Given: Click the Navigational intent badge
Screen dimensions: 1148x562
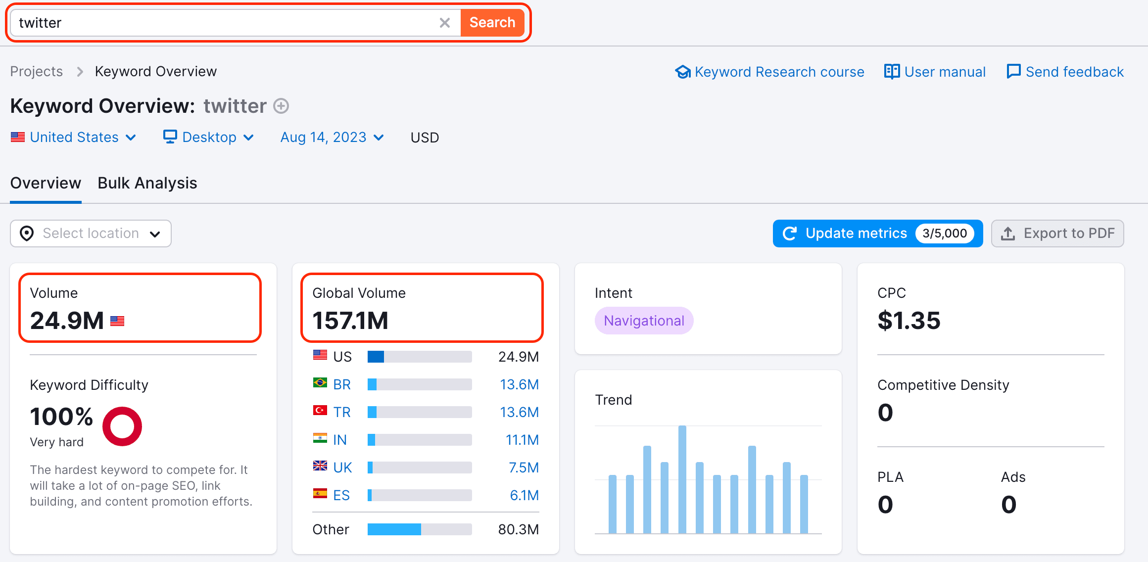Looking at the screenshot, I should (x=644, y=321).
